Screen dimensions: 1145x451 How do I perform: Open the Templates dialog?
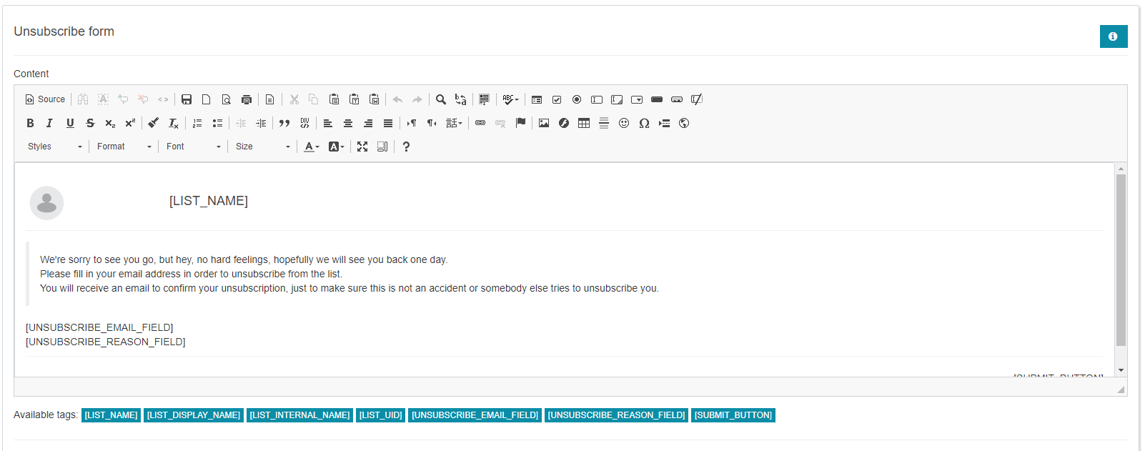(x=270, y=99)
